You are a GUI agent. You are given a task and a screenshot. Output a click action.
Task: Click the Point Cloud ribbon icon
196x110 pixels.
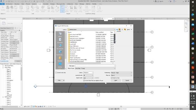click(x=37, y=9)
